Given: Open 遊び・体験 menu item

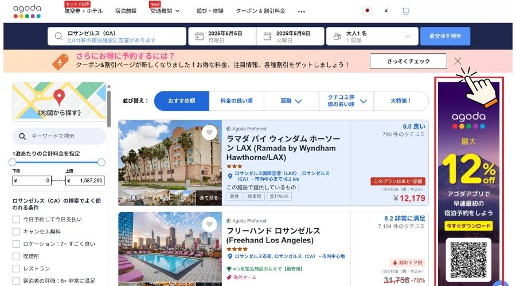Looking at the screenshot, I should (210, 11).
